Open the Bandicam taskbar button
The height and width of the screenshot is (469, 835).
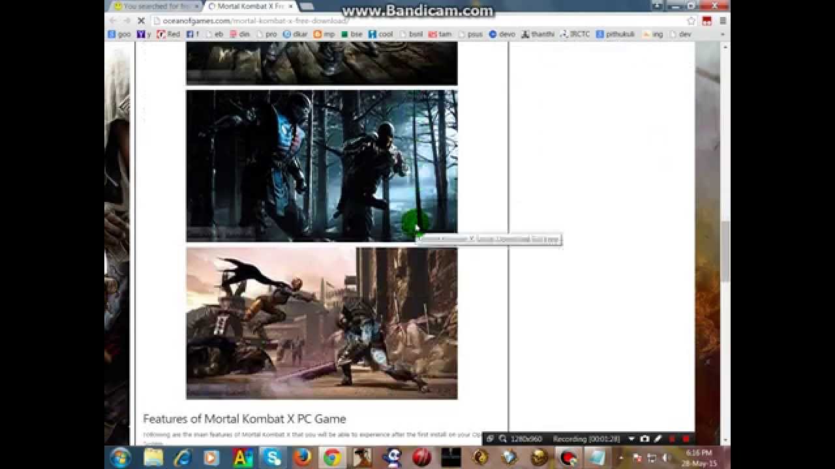point(569,457)
